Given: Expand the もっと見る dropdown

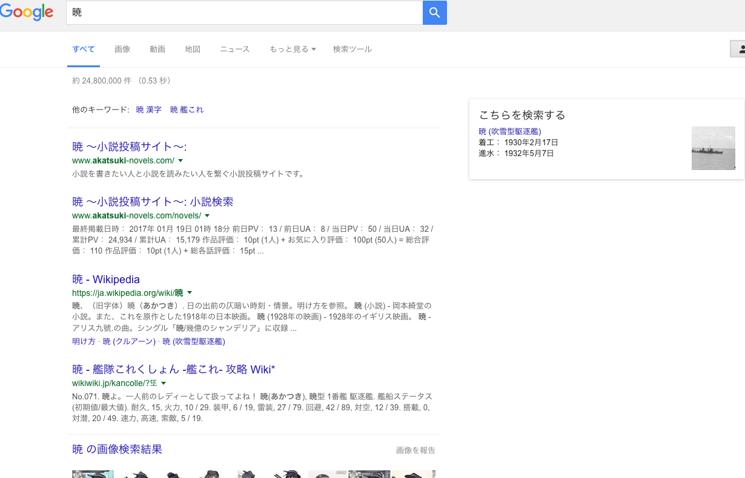Looking at the screenshot, I should (293, 49).
